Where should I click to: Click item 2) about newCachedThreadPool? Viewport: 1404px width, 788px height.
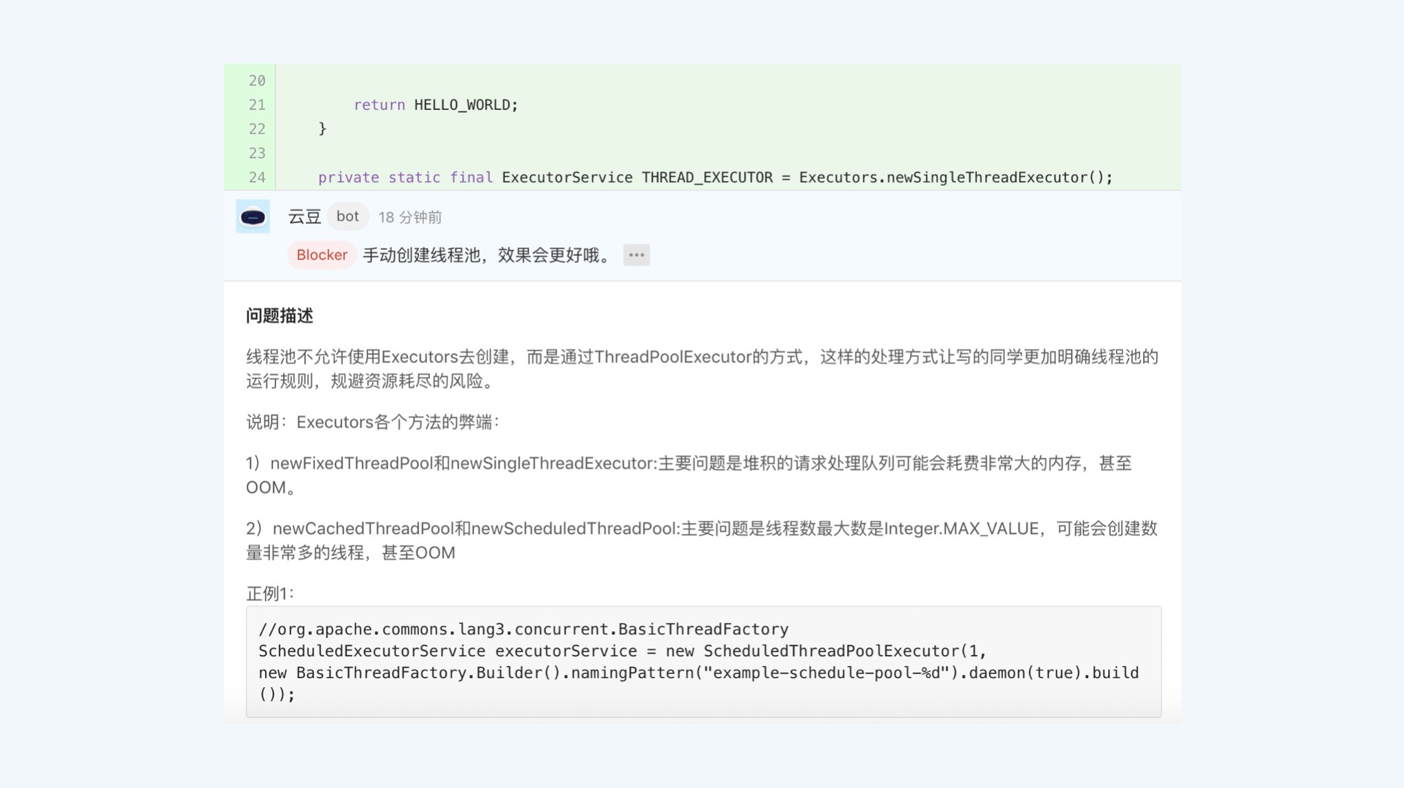pyautogui.click(x=702, y=541)
